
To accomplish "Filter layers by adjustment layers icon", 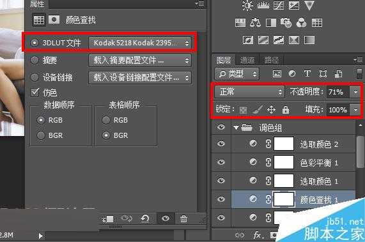I will coord(292,74).
